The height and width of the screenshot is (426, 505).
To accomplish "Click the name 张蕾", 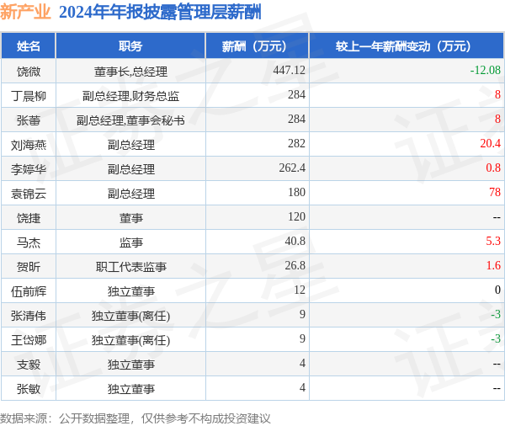I will point(29,120).
